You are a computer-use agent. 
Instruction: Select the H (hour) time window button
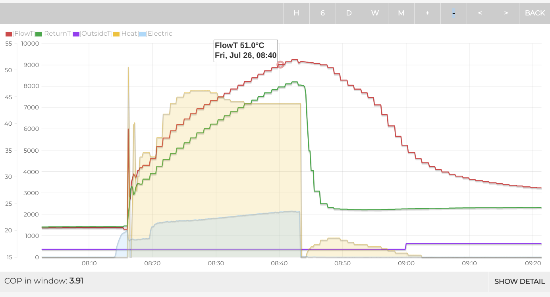(296, 13)
